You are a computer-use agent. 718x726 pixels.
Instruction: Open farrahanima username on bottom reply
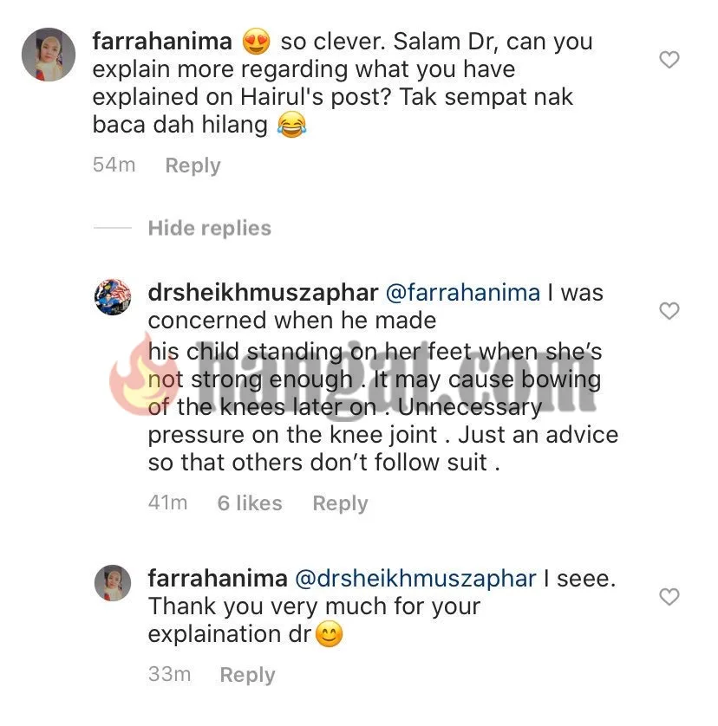pos(218,579)
